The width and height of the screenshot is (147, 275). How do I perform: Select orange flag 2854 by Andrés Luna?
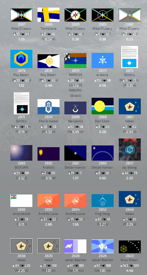click(x=75, y=200)
